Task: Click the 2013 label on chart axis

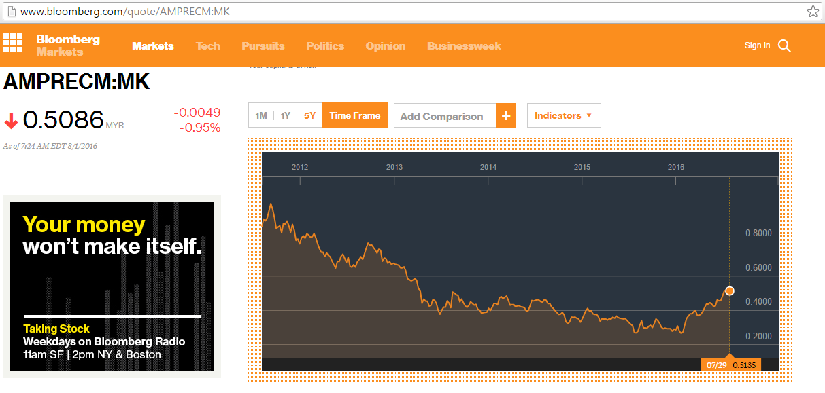Action: [x=394, y=167]
